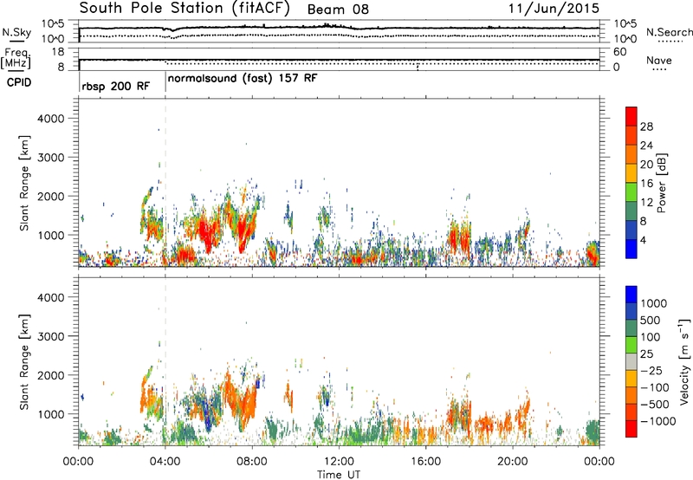
Task: Click the 'Time UT' axis title
Action: (x=339, y=475)
